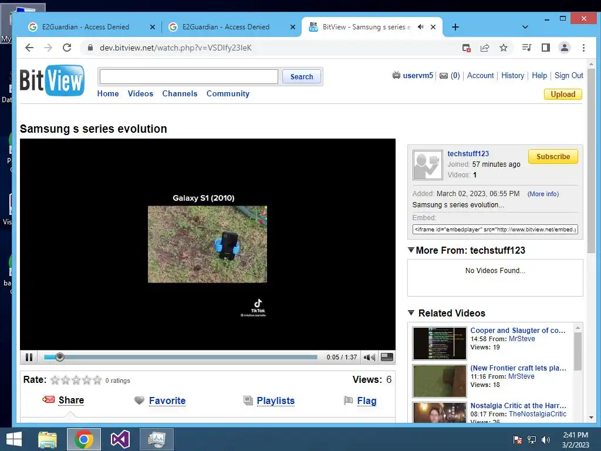Open Chrome media controls icon
Screen dimensions: 601x451
coord(526,48)
